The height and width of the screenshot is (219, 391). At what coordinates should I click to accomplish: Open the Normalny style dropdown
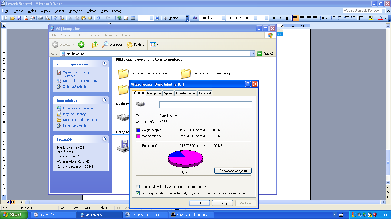click(x=223, y=18)
